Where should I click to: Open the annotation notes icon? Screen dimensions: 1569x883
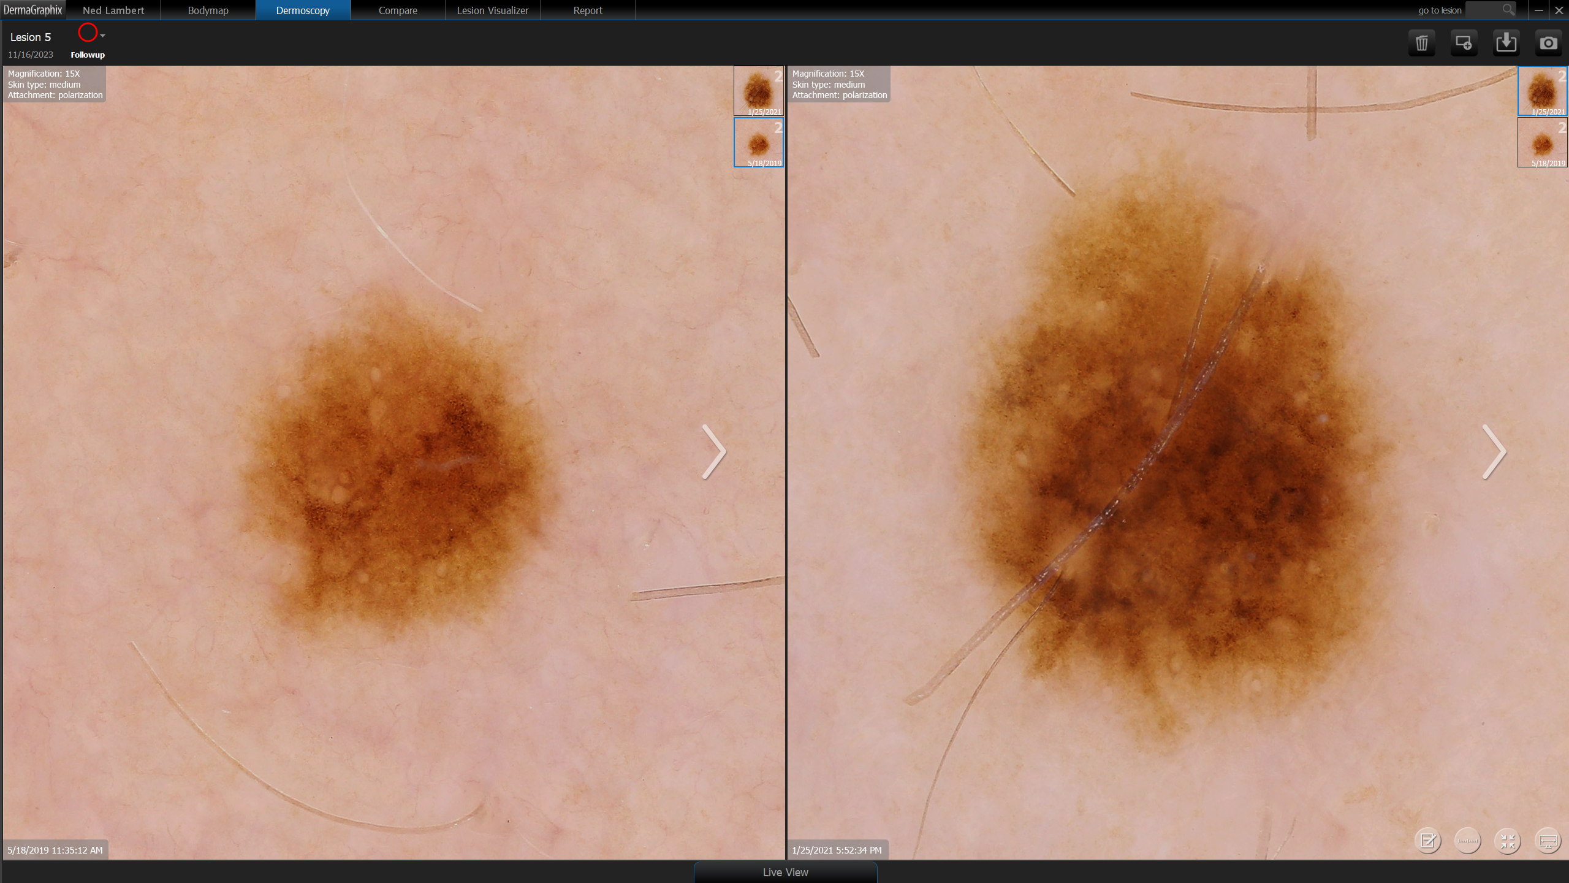pyautogui.click(x=1427, y=841)
